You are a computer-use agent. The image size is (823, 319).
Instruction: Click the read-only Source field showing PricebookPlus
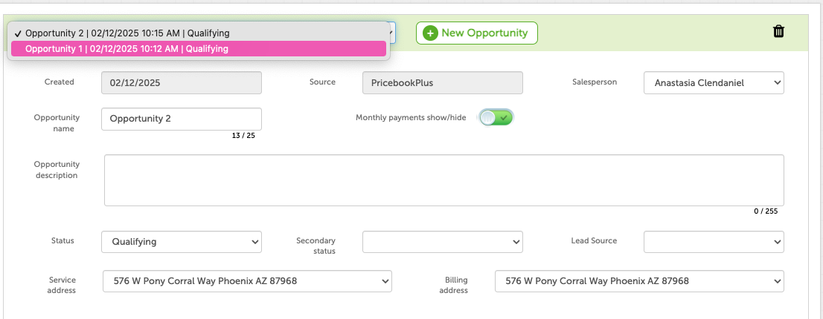tap(443, 82)
